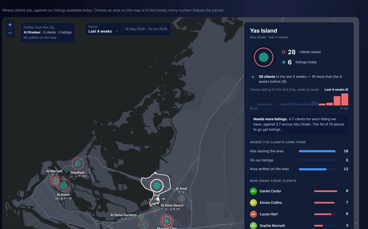Viewport: 368px width, 229px height.
Task: Select the Al Maryah map marker
Action: coord(55,181)
